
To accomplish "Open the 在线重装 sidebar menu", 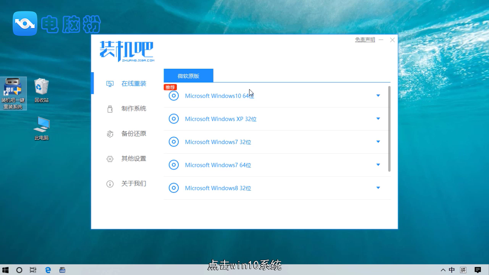I will tap(134, 84).
